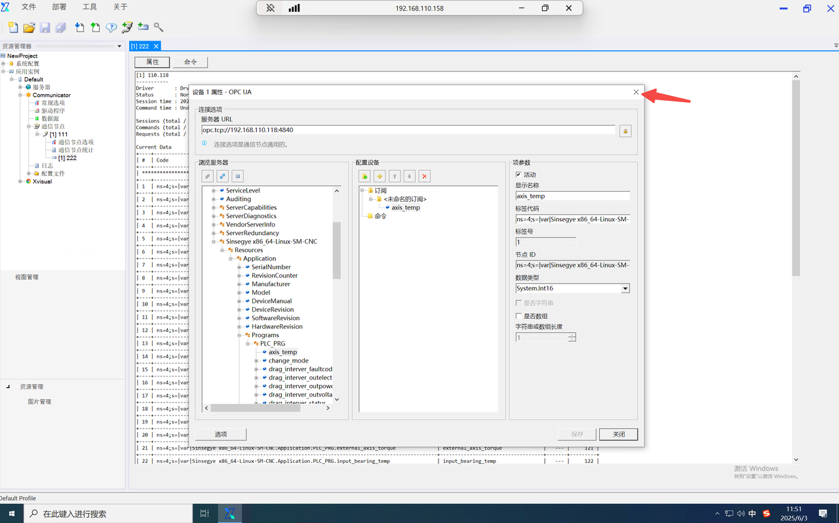Close the [1] 222 document tab
Screen dimensions: 839x523
click(x=156, y=46)
